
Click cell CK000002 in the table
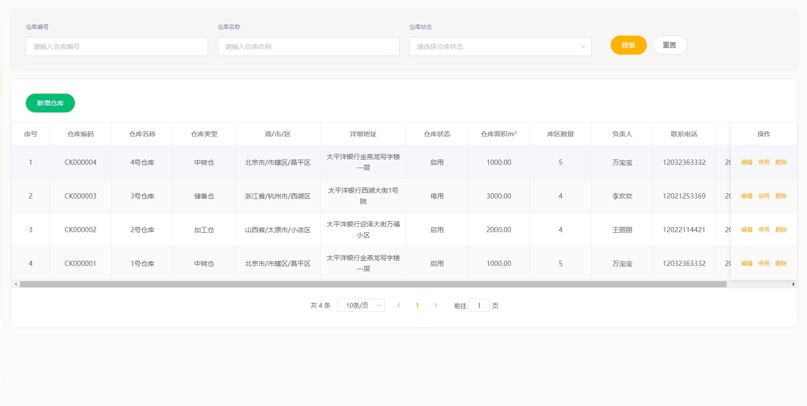pos(80,230)
